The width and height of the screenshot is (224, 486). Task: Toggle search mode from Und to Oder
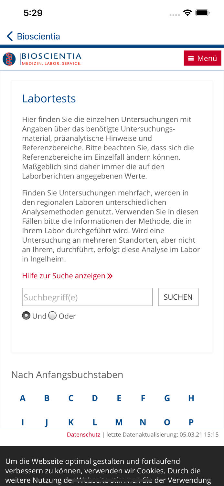click(x=52, y=315)
